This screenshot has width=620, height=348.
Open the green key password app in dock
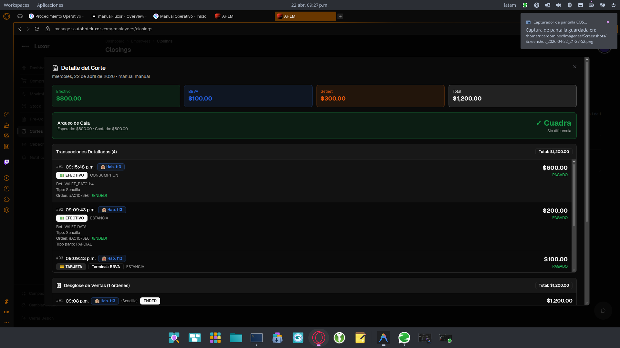(339, 338)
